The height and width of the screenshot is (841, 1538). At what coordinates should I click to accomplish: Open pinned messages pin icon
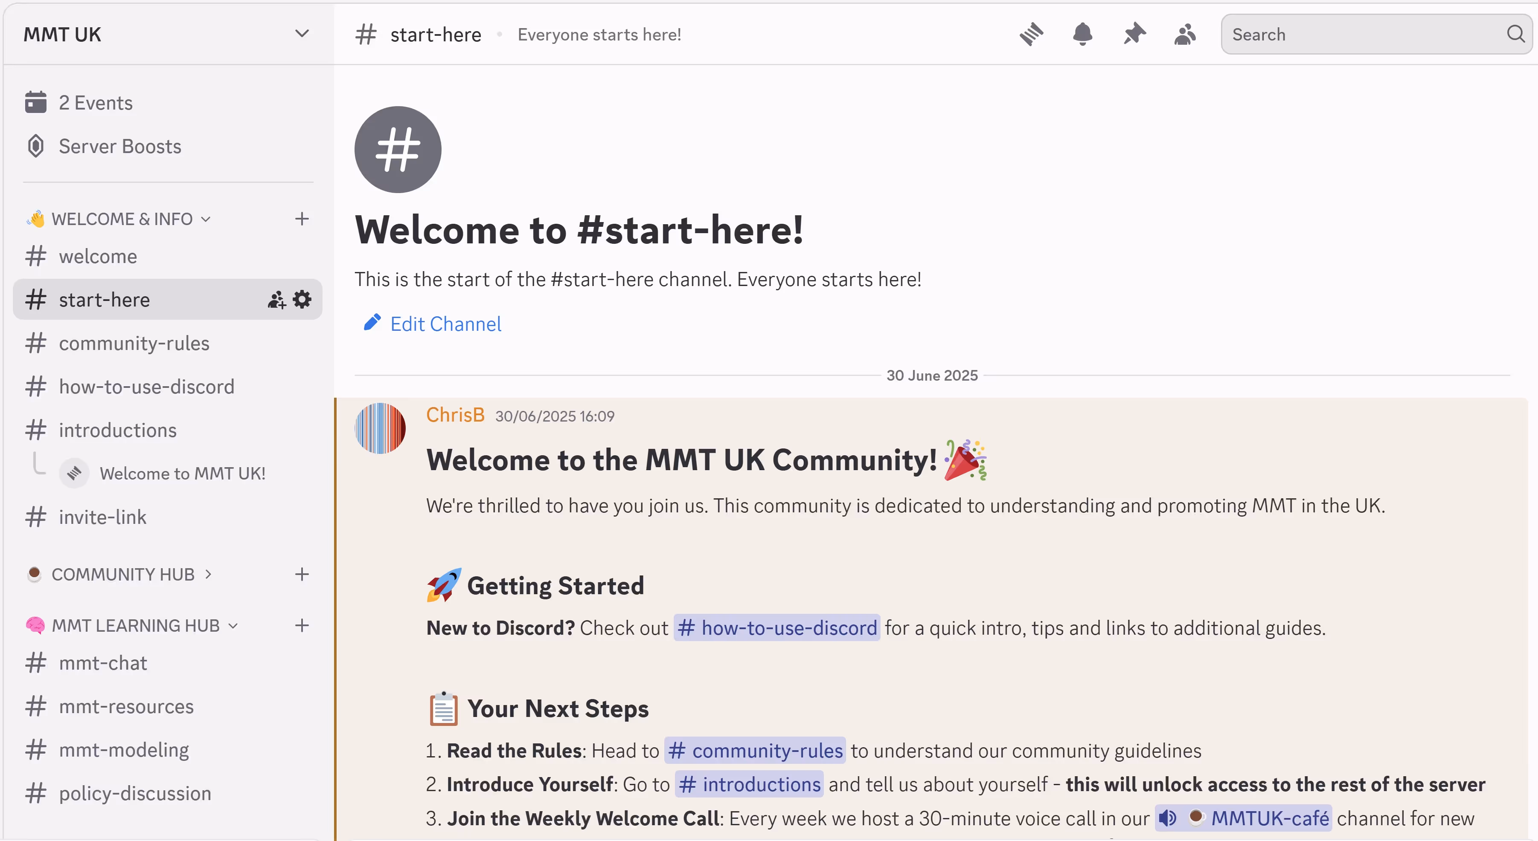[x=1134, y=34]
